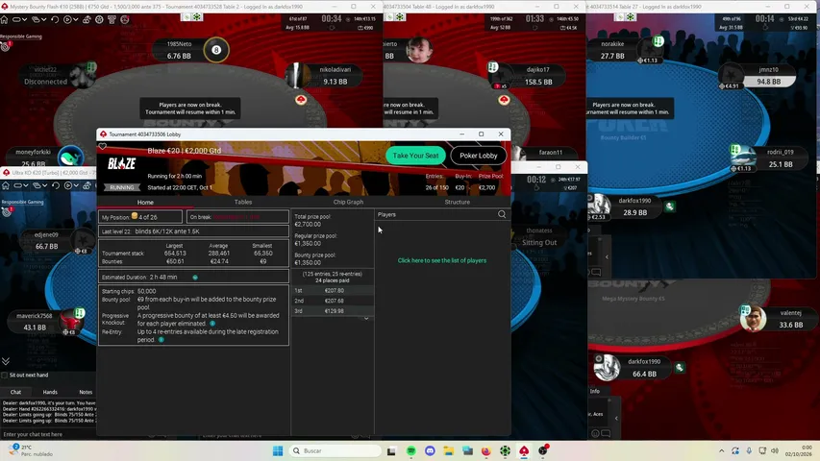Select the 2nd place €207.68 prize row

coord(333,301)
